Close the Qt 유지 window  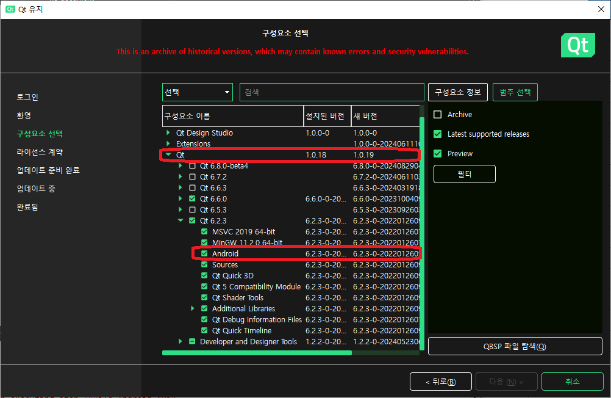(x=601, y=9)
